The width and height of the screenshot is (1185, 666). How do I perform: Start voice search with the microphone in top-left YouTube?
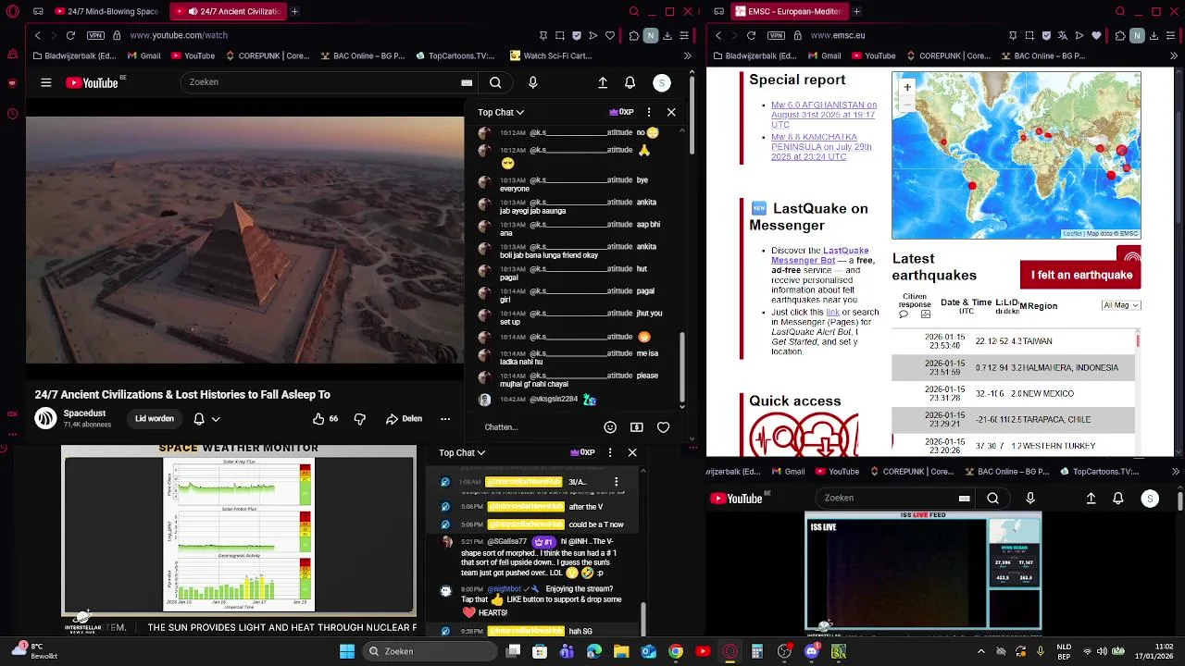tap(532, 82)
